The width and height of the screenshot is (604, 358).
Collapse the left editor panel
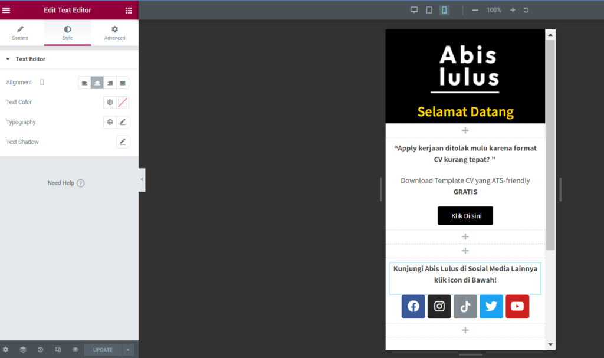[x=142, y=179]
